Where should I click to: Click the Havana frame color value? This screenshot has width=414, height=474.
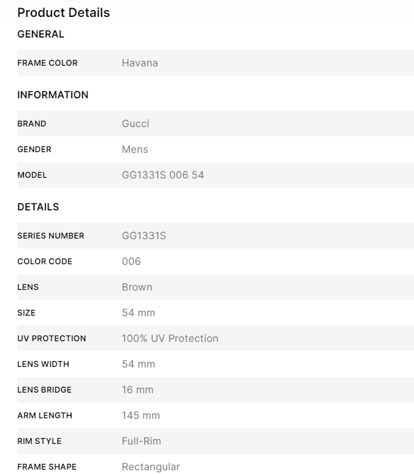[x=140, y=63]
